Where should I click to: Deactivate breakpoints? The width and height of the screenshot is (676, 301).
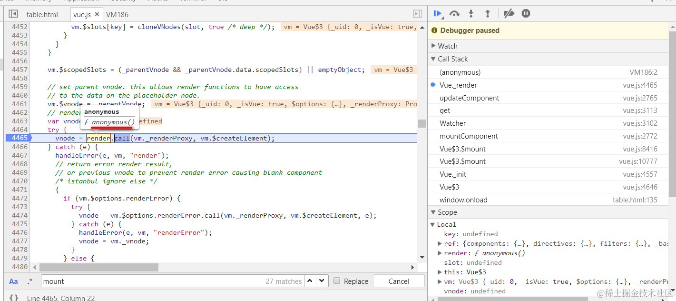509,14
